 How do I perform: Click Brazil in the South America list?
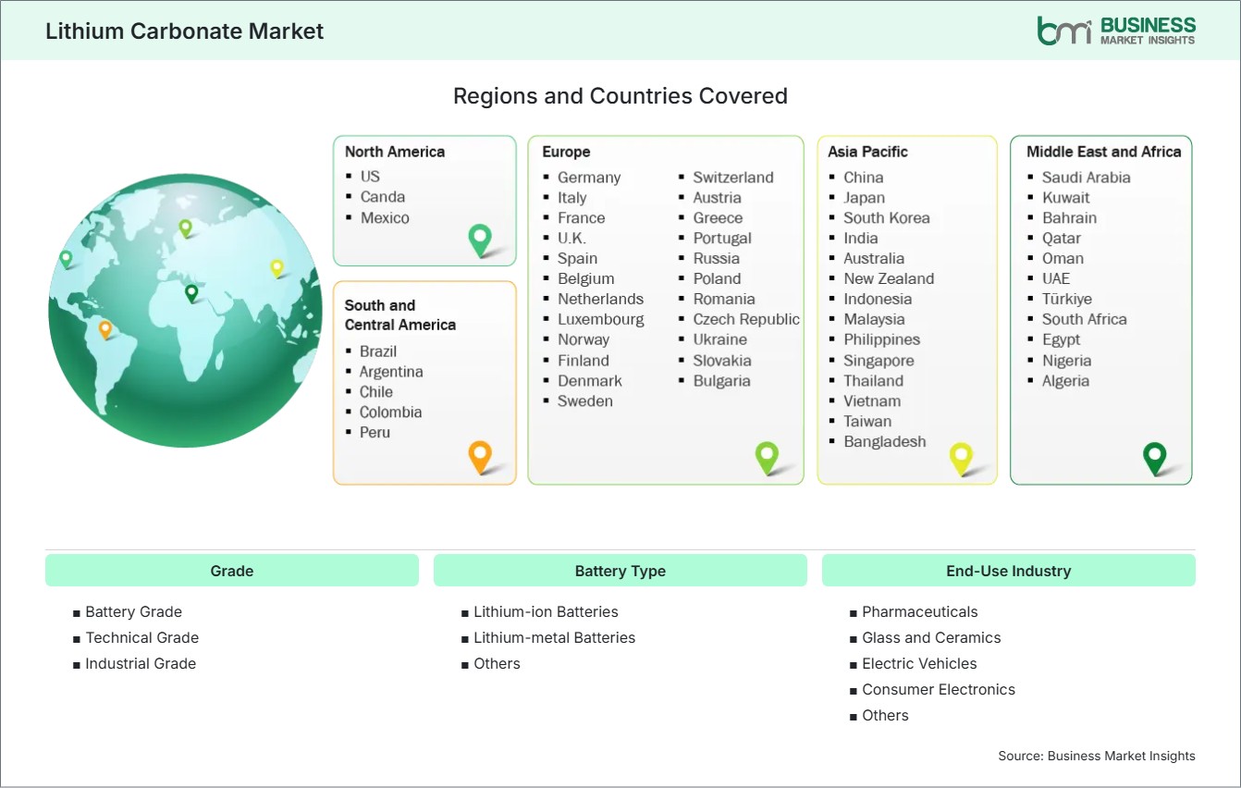[378, 351]
